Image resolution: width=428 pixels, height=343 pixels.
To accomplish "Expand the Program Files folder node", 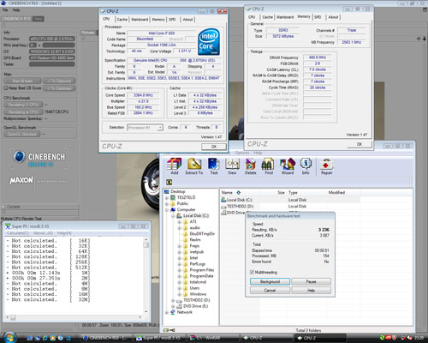I will tap(180, 270).
